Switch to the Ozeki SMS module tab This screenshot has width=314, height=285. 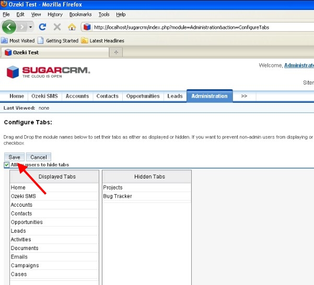44,96
